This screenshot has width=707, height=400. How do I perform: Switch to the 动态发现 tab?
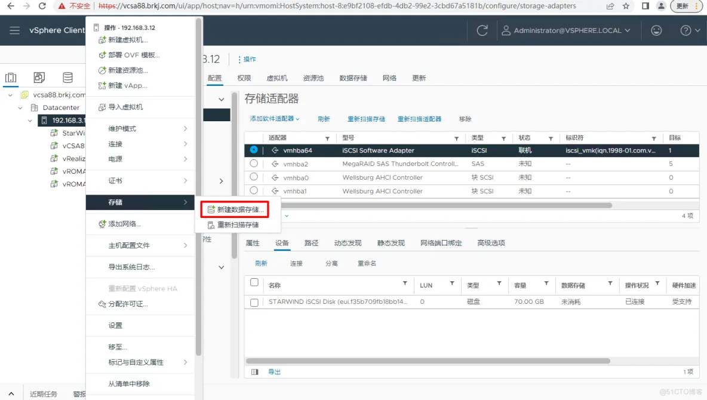[x=348, y=243]
